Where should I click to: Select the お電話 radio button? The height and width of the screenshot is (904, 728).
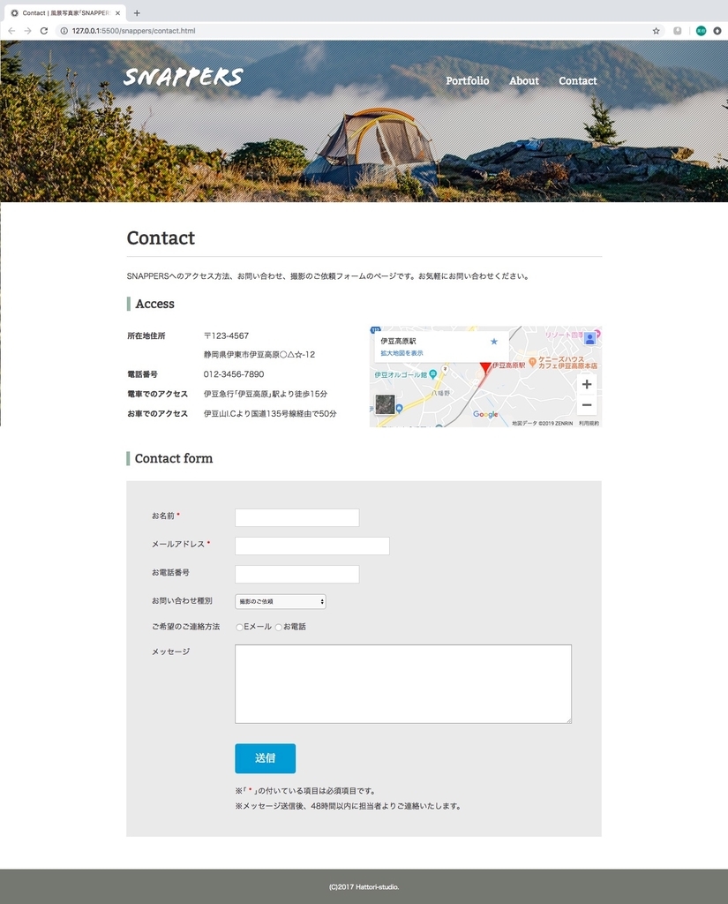[278, 628]
